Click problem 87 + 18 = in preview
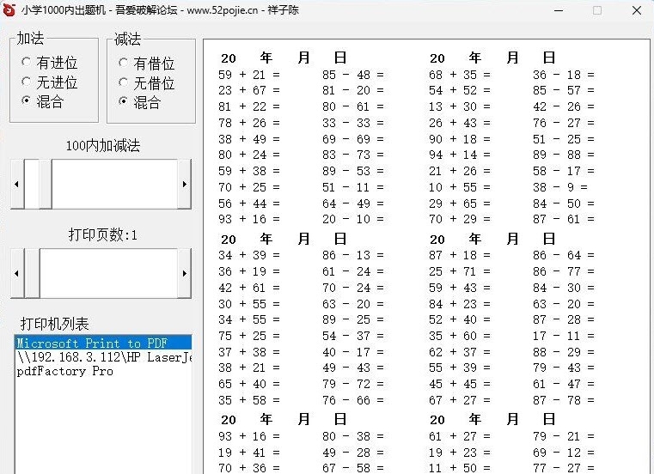The width and height of the screenshot is (654, 474). point(460,255)
